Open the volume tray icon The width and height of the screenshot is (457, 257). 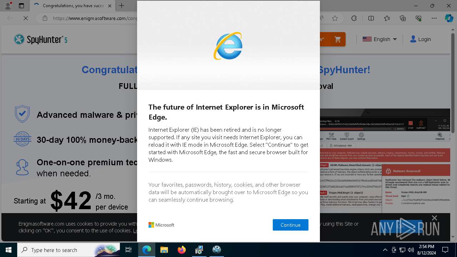coord(411,250)
